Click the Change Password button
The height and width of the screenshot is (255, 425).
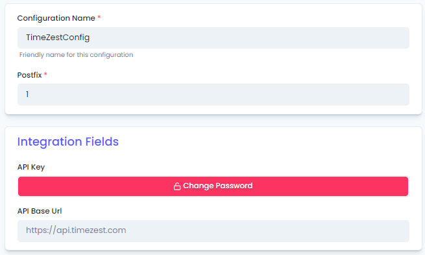point(213,186)
